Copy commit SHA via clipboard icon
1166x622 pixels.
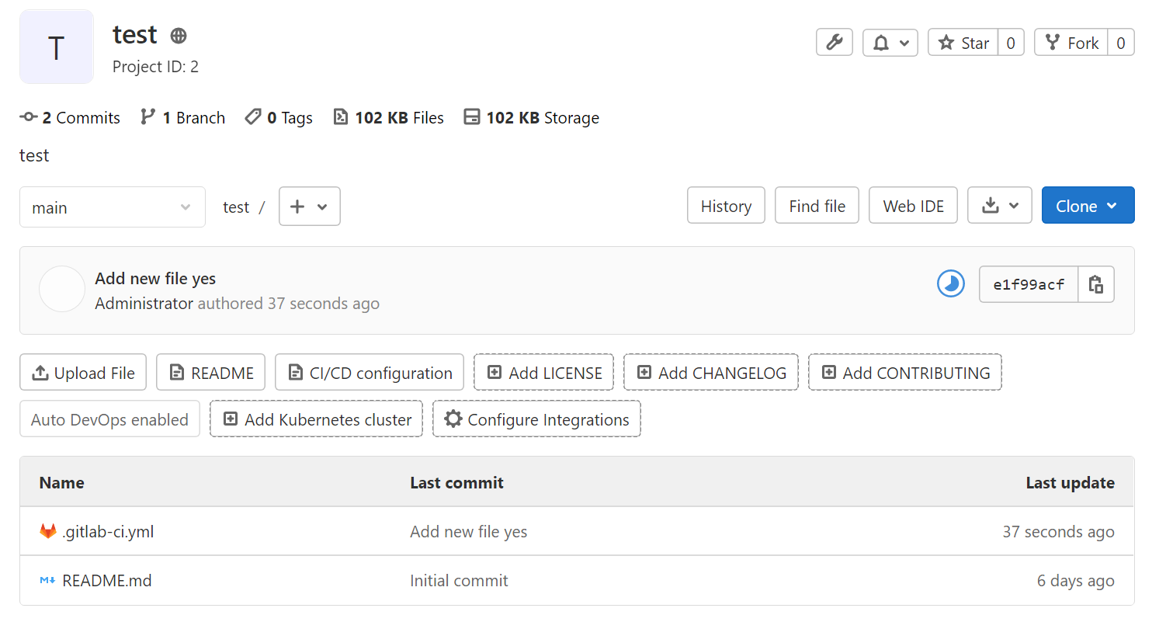(1096, 284)
